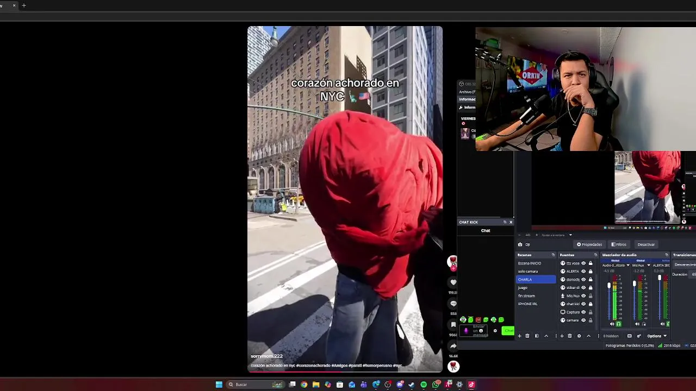
Task: Remove selected source trash icon in Fuentes
Action: [x=570, y=336]
